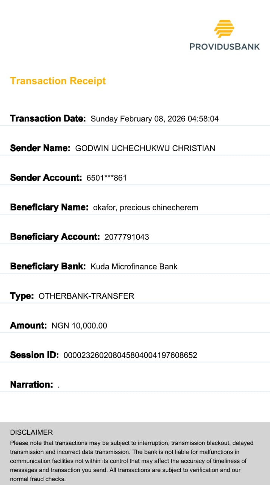
Task: Click the Beneficiary Name label
Action: tap(49, 207)
